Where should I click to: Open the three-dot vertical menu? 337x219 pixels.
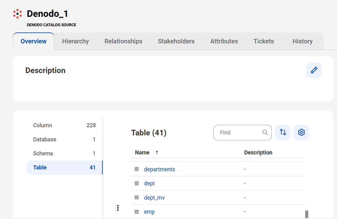pos(118,208)
